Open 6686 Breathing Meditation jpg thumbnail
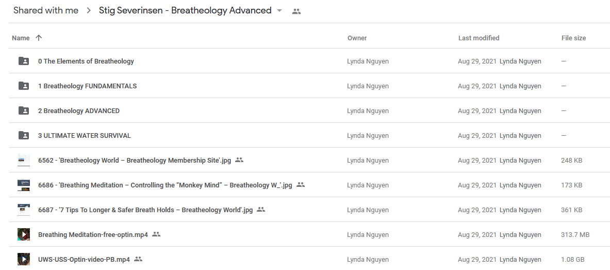This screenshot has width=610, height=270. coord(24,185)
